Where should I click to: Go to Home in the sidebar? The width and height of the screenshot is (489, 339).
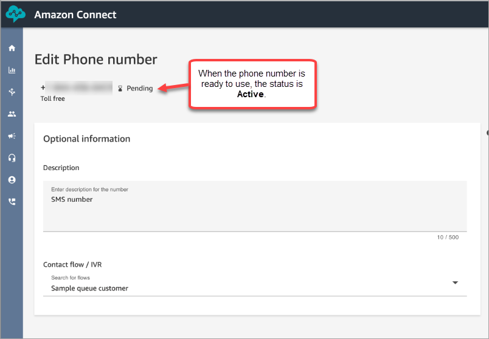tap(12, 48)
